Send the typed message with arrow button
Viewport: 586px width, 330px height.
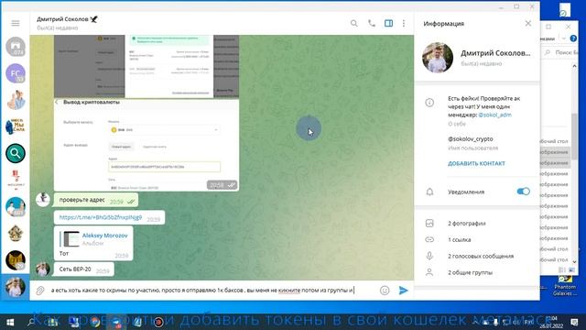403,291
